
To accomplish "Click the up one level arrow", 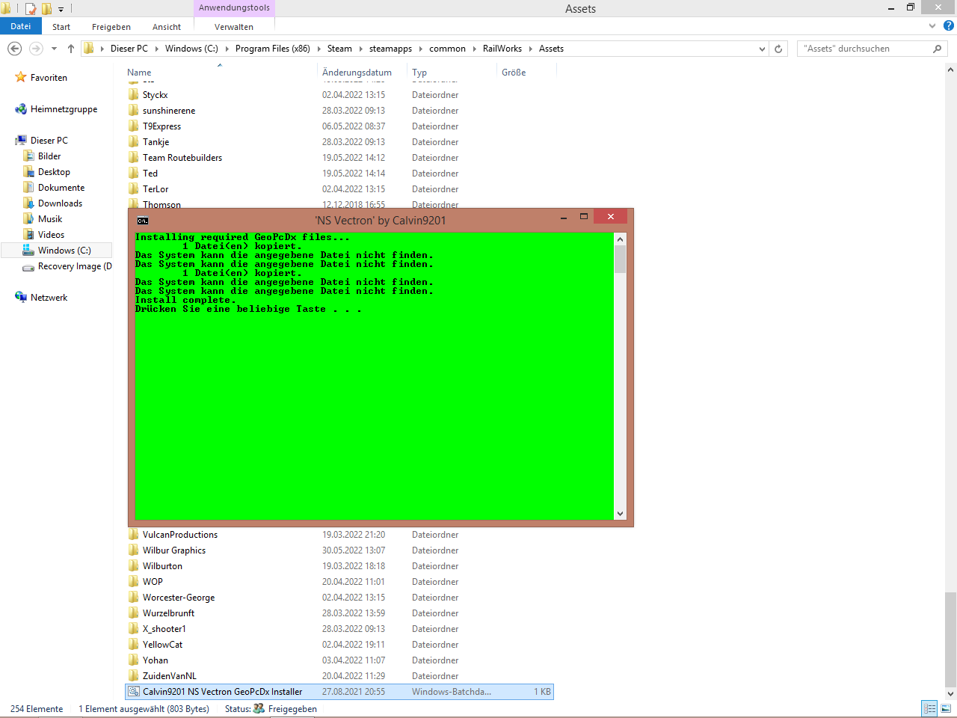I will (71, 49).
